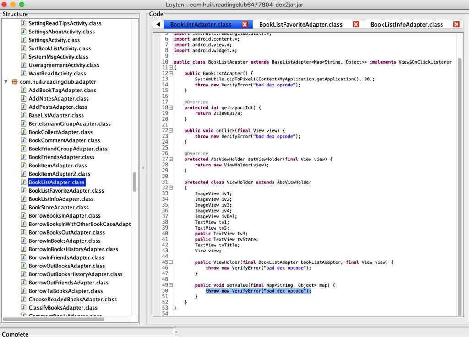Viewport: 469px width, 337px height.
Task: Switch to the BookListInfoAdapter.class tab
Action: click(407, 24)
